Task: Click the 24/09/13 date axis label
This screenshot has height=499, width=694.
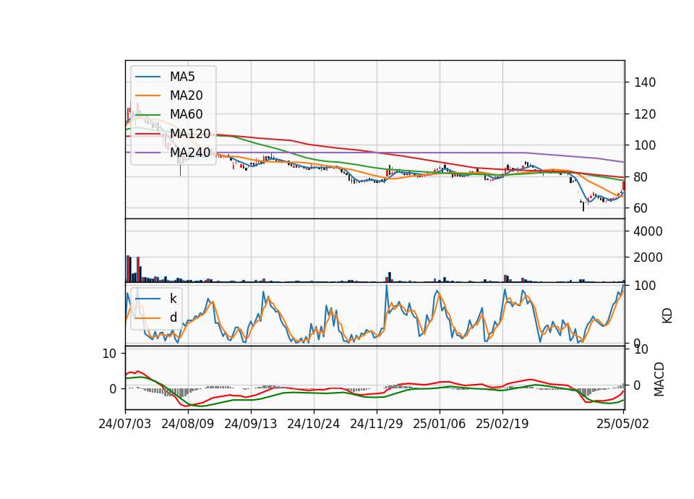Action: point(251,424)
